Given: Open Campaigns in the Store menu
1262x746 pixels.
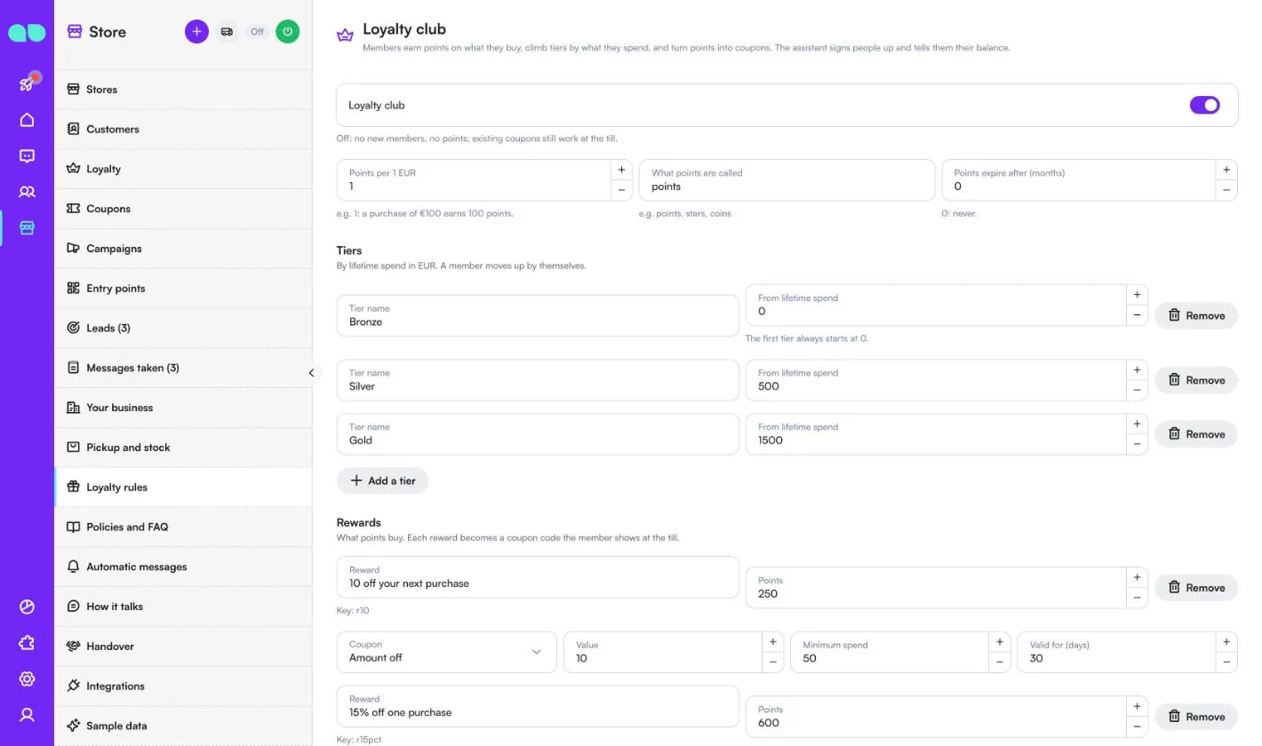Looking at the screenshot, I should (x=183, y=249).
